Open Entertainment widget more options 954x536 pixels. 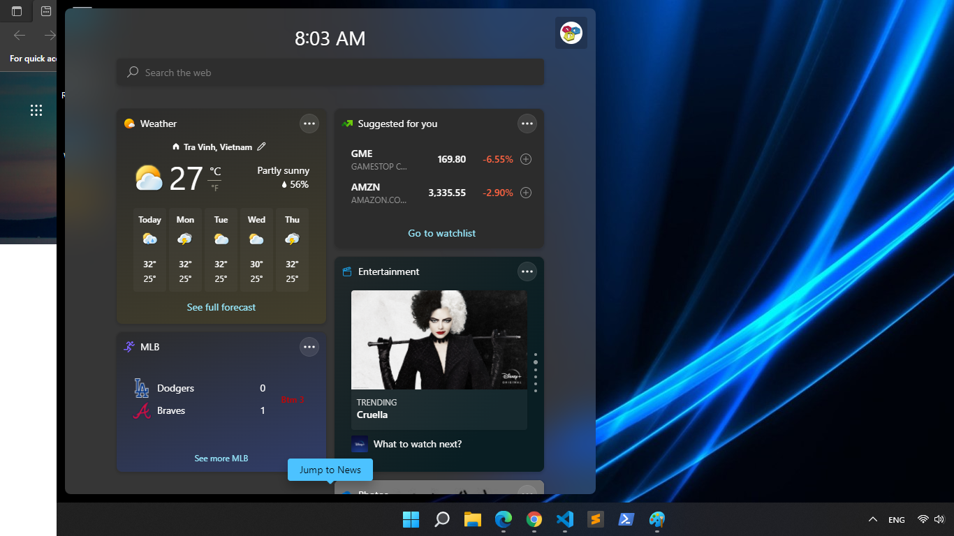(527, 271)
